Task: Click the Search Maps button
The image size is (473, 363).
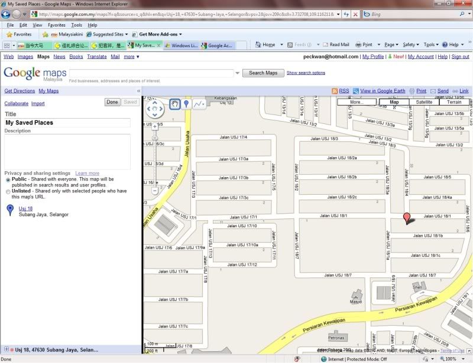Action: click(x=263, y=73)
